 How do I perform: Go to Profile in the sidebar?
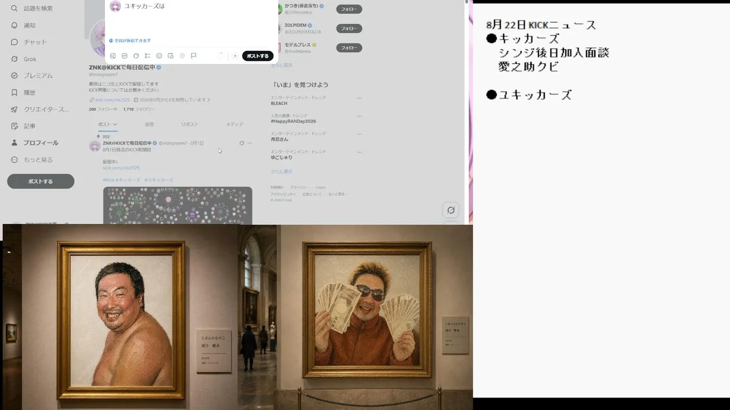click(x=35, y=143)
